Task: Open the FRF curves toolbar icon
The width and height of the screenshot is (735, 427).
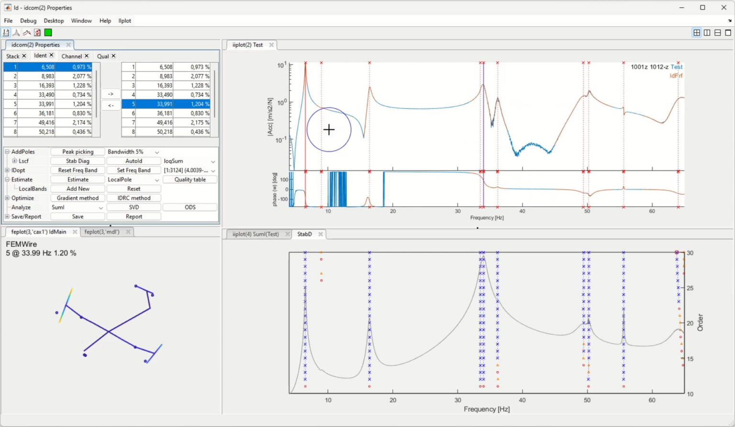Action: 27,32
